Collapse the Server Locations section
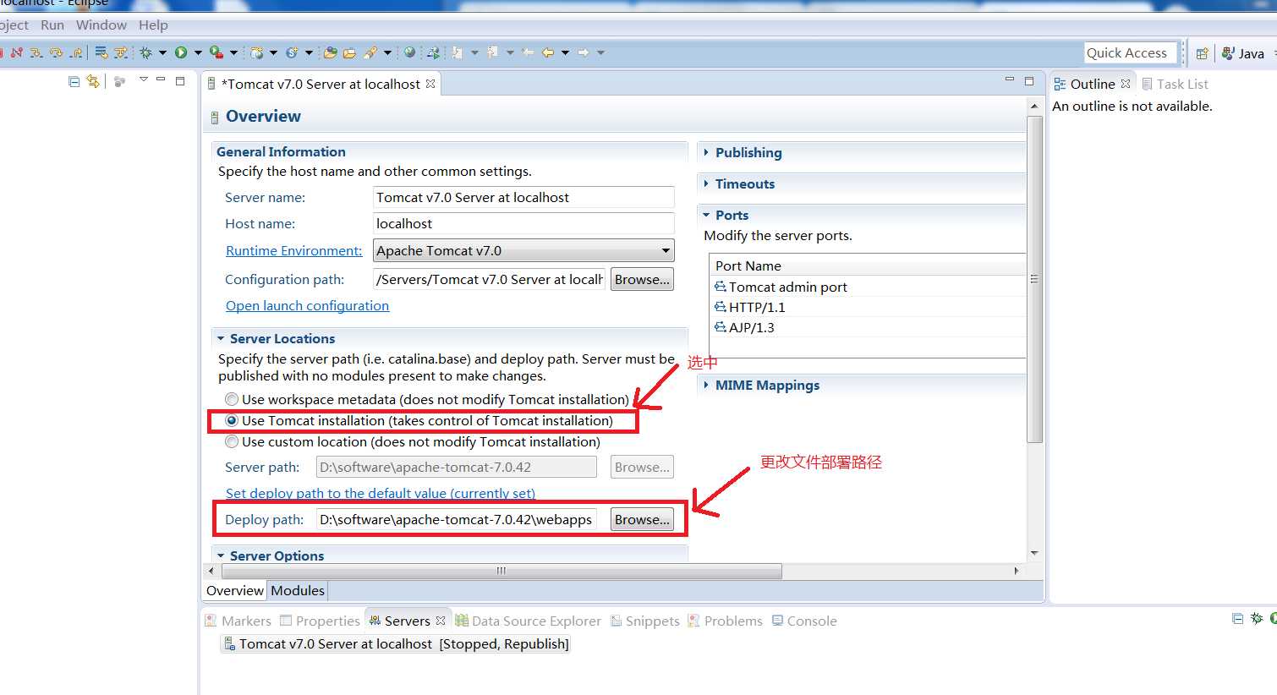This screenshot has width=1277, height=695. [221, 338]
